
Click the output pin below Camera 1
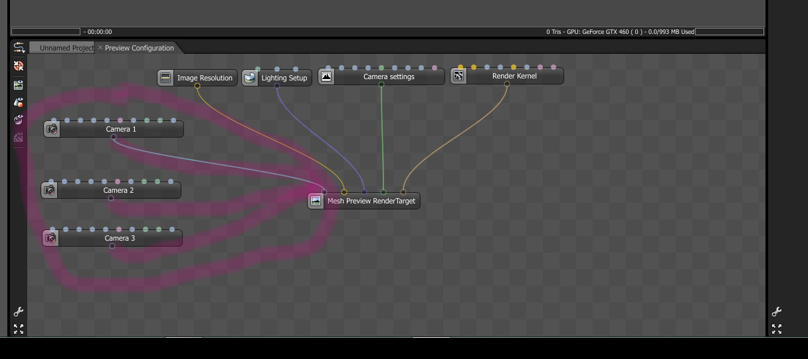tap(114, 137)
